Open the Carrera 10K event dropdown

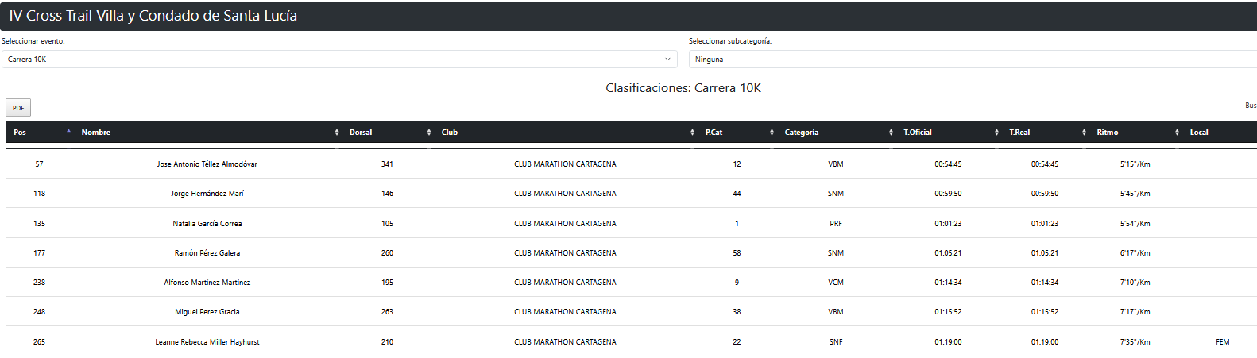pyautogui.click(x=338, y=60)
